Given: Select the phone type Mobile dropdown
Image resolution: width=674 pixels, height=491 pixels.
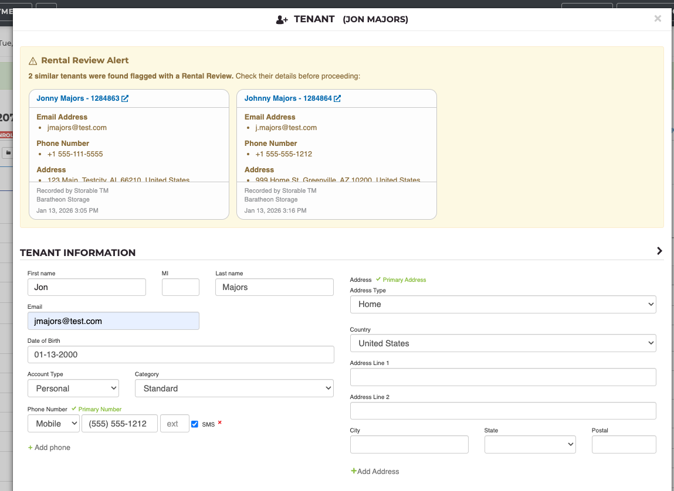Looking at the screenshot, I should click(53, 424).
